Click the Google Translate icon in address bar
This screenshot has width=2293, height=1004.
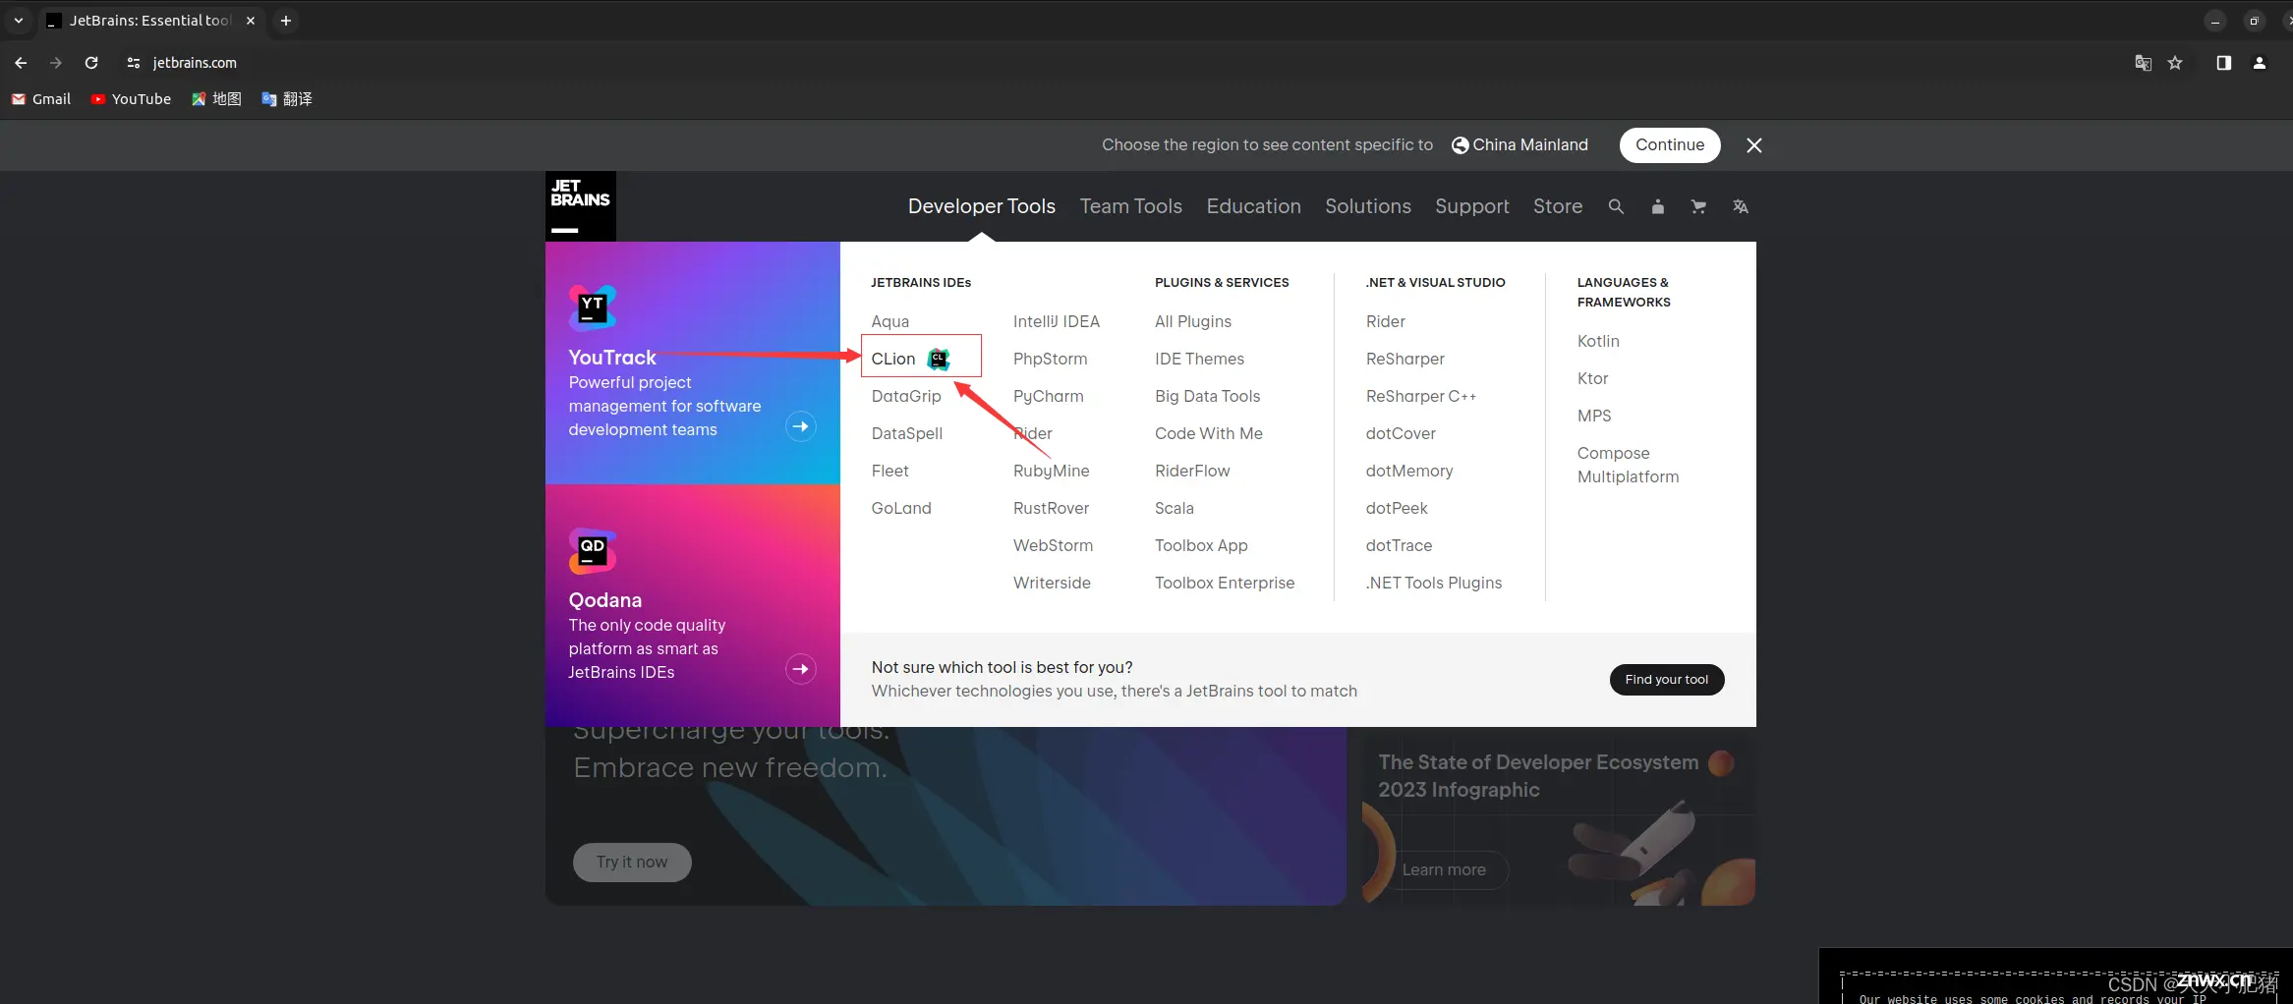[2144, 63]
